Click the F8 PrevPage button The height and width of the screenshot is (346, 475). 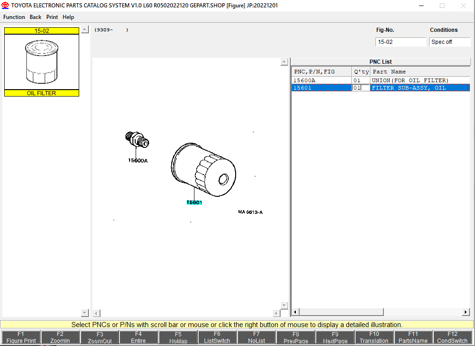click(296, 337)
